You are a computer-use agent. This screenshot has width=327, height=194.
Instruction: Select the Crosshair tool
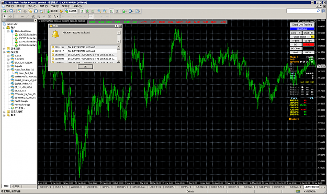pos(10,16)
